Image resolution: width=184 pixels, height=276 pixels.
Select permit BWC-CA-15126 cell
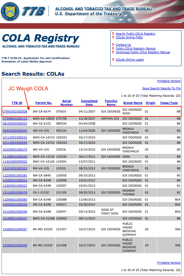tap(44, 161)
